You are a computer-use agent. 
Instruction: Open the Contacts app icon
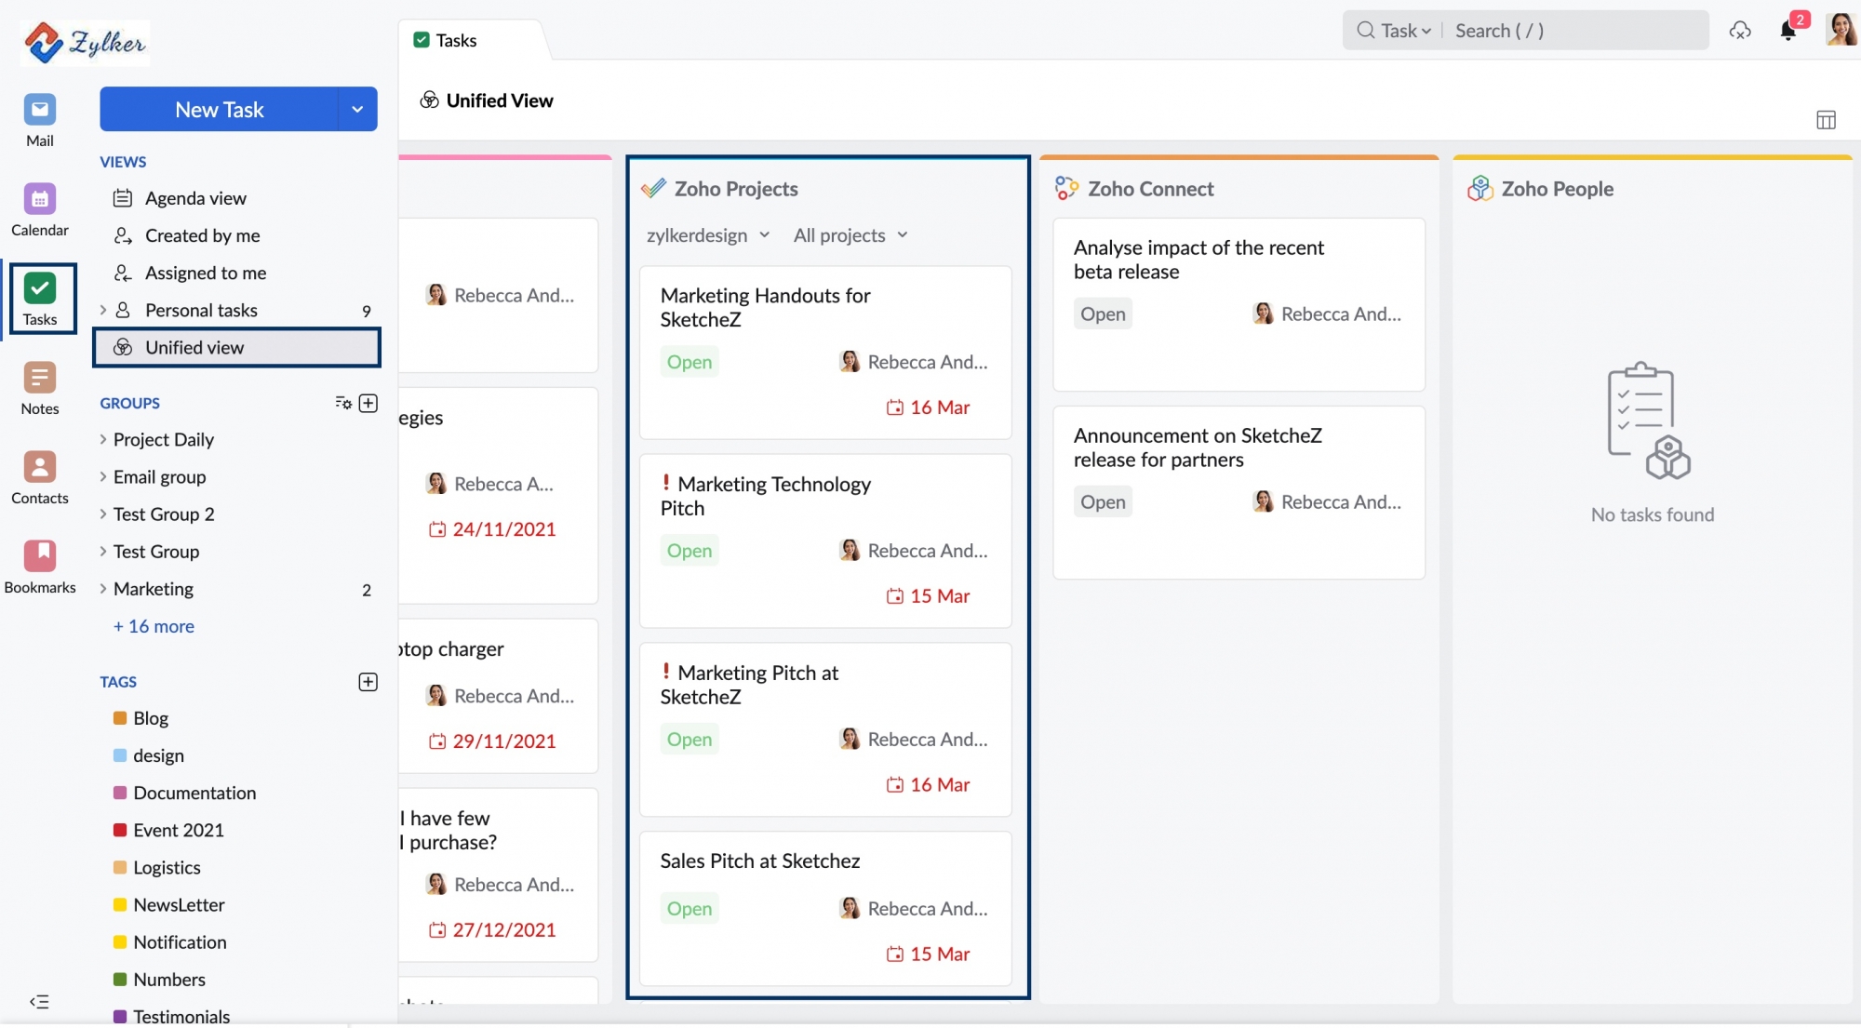click(39, 467)
